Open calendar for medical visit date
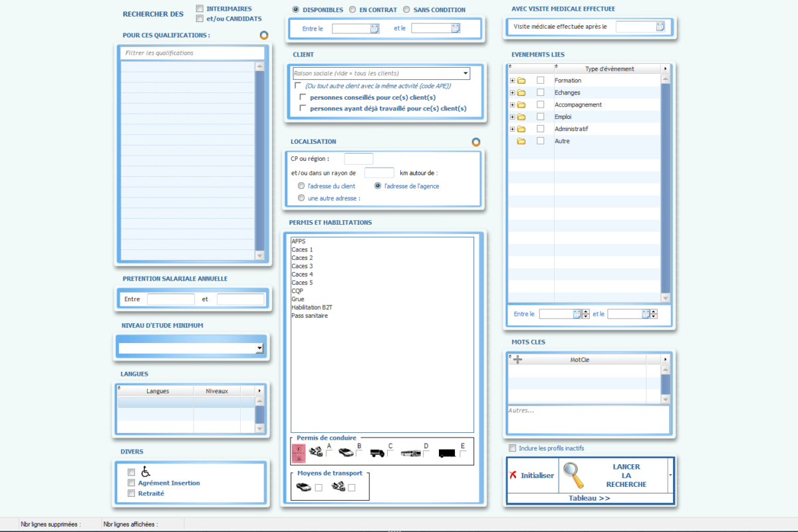This screenshot has height=532, width=798. click(x=660, y=27)
